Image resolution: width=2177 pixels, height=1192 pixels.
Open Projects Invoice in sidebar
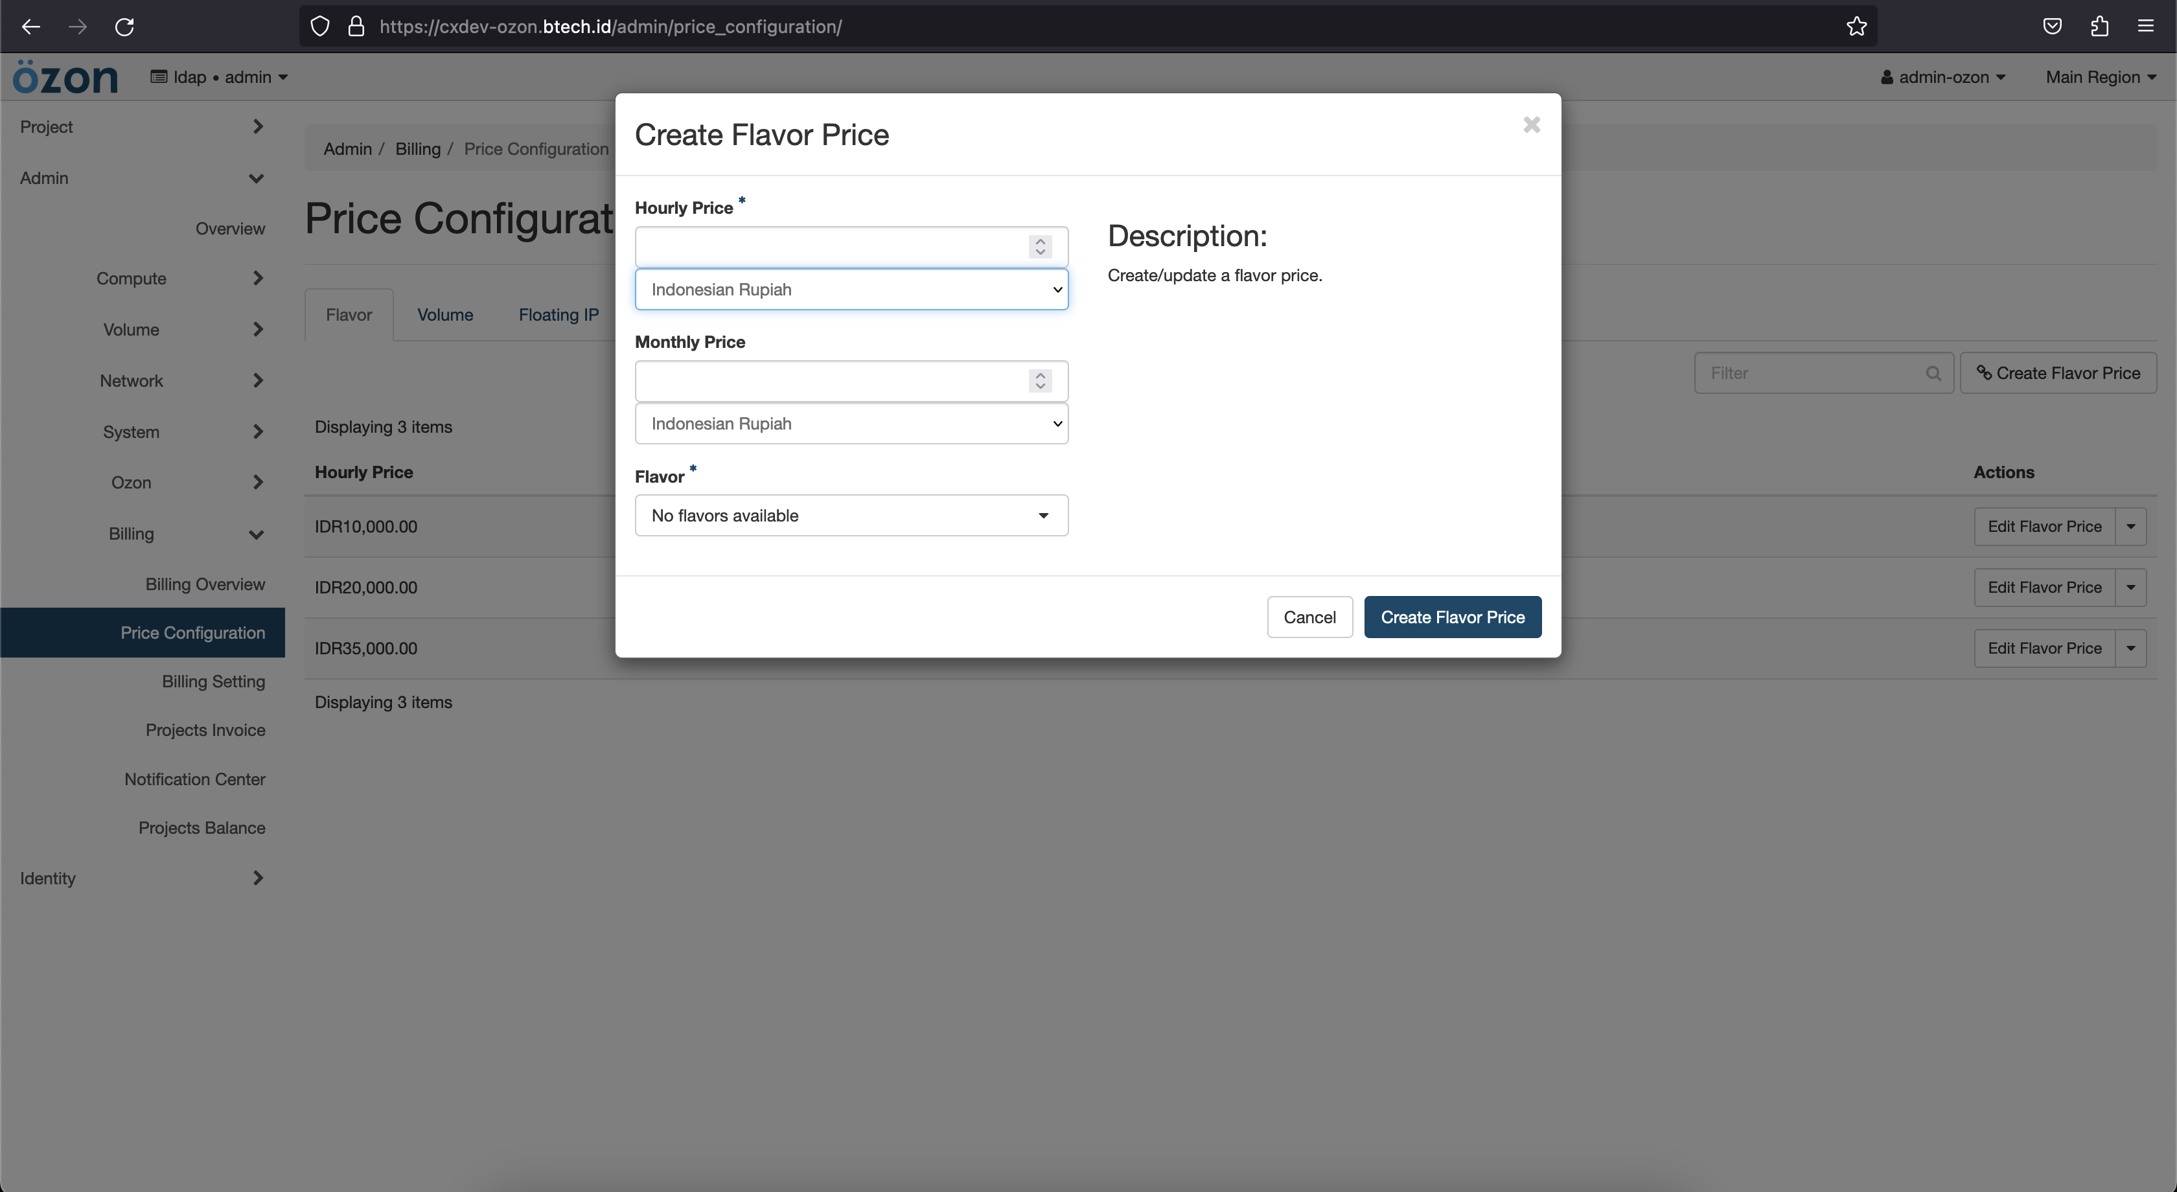pos(205,730)
